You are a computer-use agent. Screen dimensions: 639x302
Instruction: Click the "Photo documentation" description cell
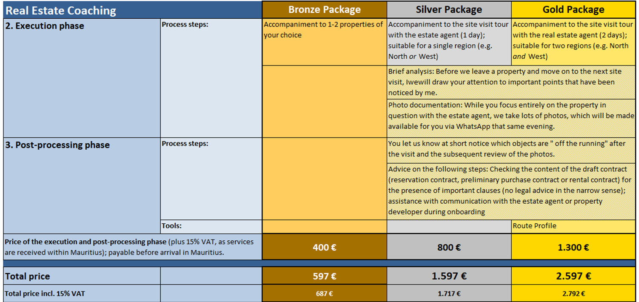[511, 116]
